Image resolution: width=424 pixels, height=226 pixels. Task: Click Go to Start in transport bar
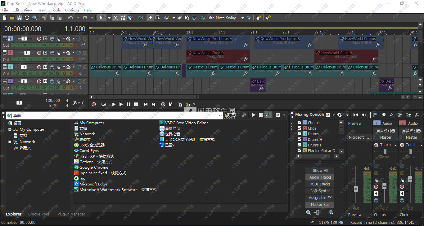click(146, 105)
